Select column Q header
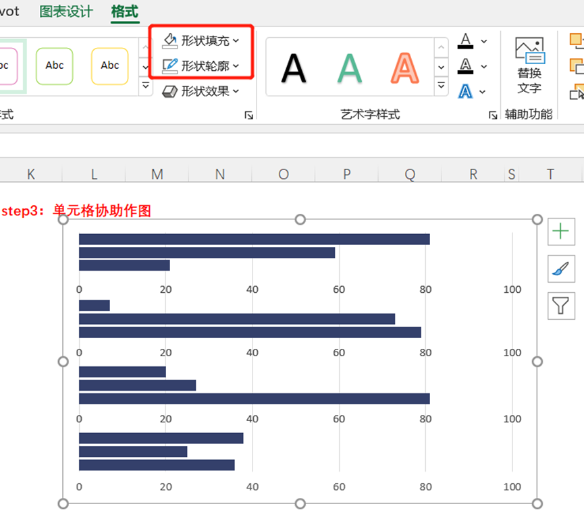Screen dimensions: 584x529 (x=410, y=174)
